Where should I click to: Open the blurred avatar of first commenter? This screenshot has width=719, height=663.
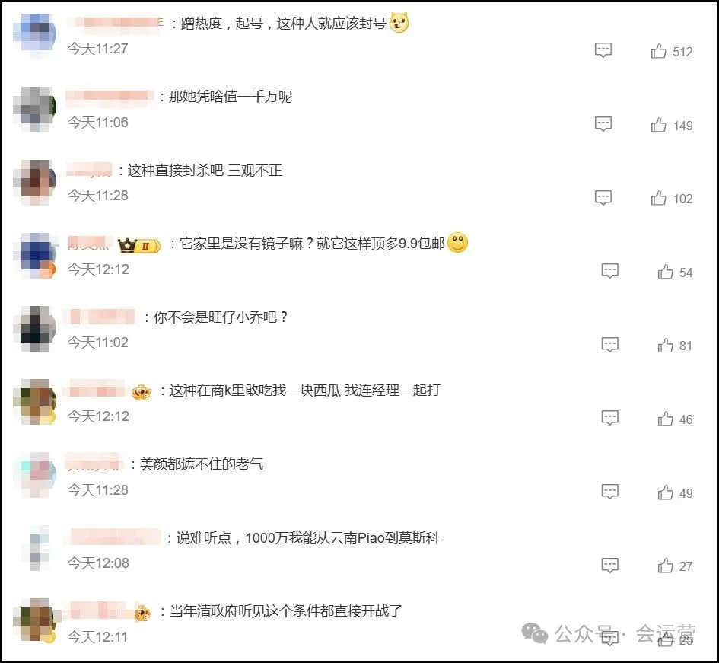[35, 35]
